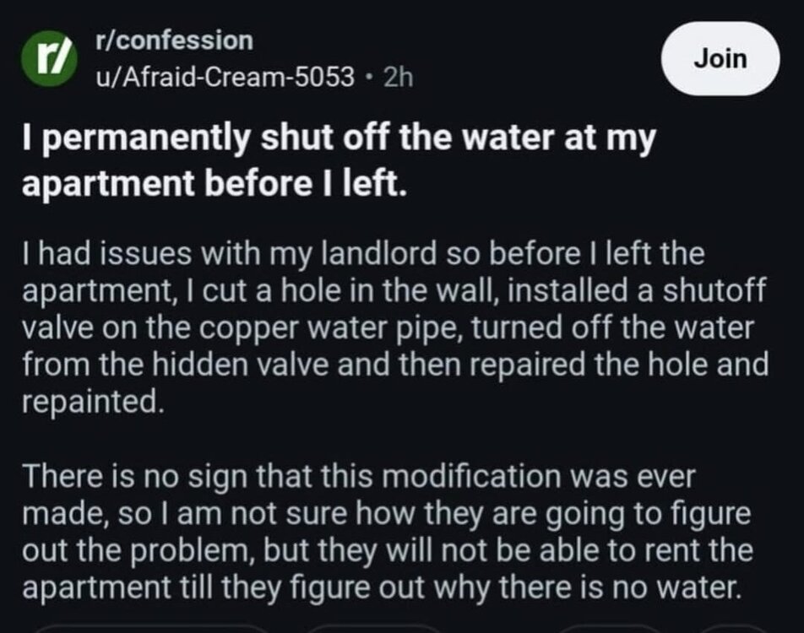Click the 2h post timestamp
The width and height of the screenshot is (804, 633).
pos(398,78)
